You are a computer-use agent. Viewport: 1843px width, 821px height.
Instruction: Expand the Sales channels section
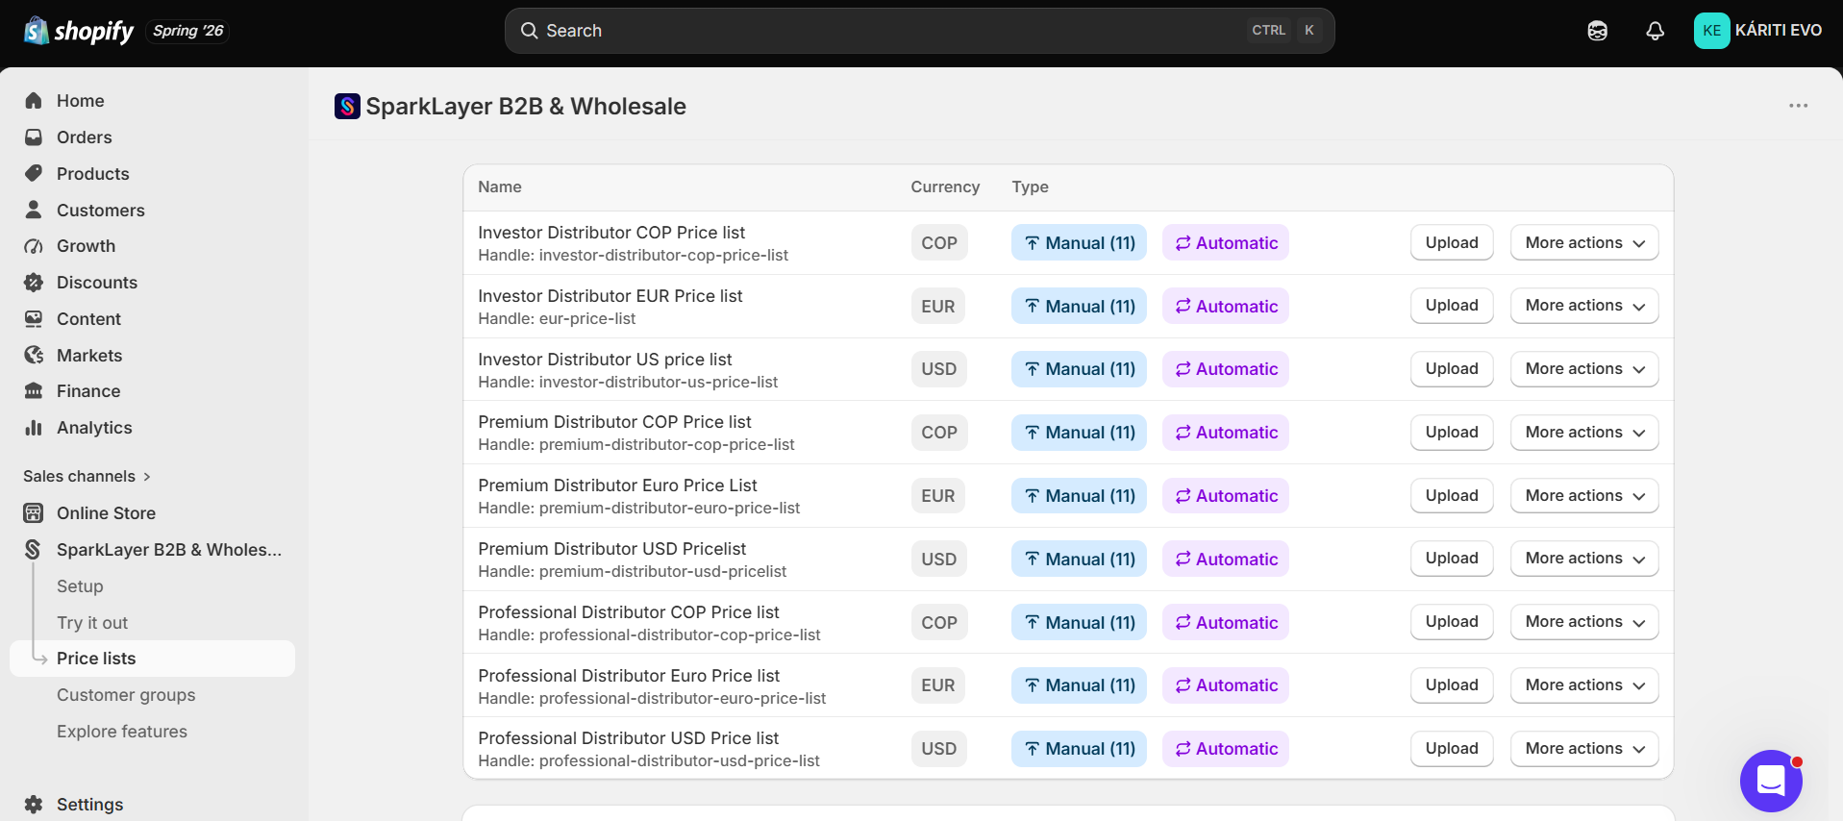87,476
